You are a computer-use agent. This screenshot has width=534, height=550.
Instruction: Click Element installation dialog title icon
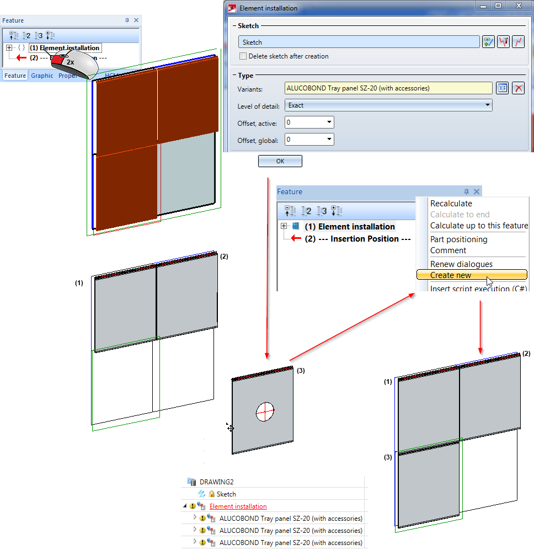232,8
